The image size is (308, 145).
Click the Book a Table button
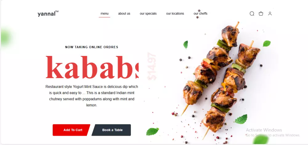point(111,130)
